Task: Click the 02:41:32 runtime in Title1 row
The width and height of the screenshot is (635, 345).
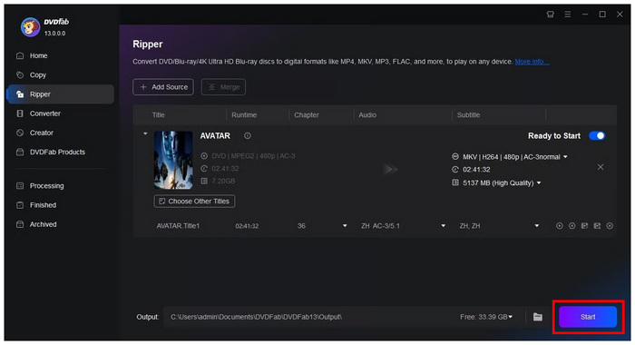Action: coord(247,226)
